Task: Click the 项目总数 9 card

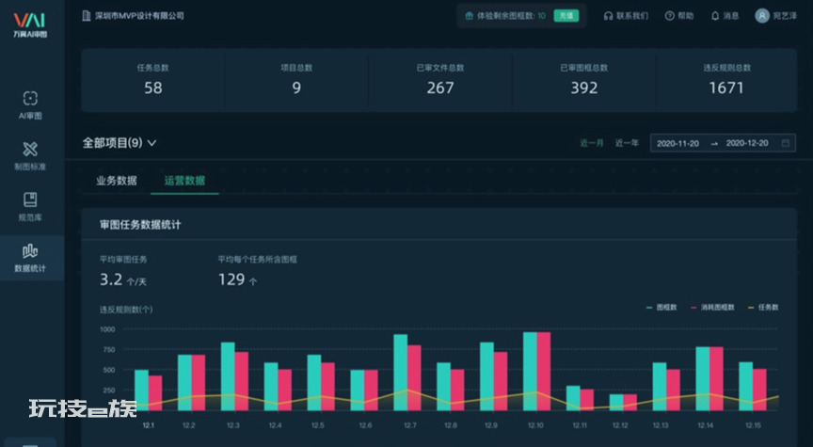Action: coord(296,80)
